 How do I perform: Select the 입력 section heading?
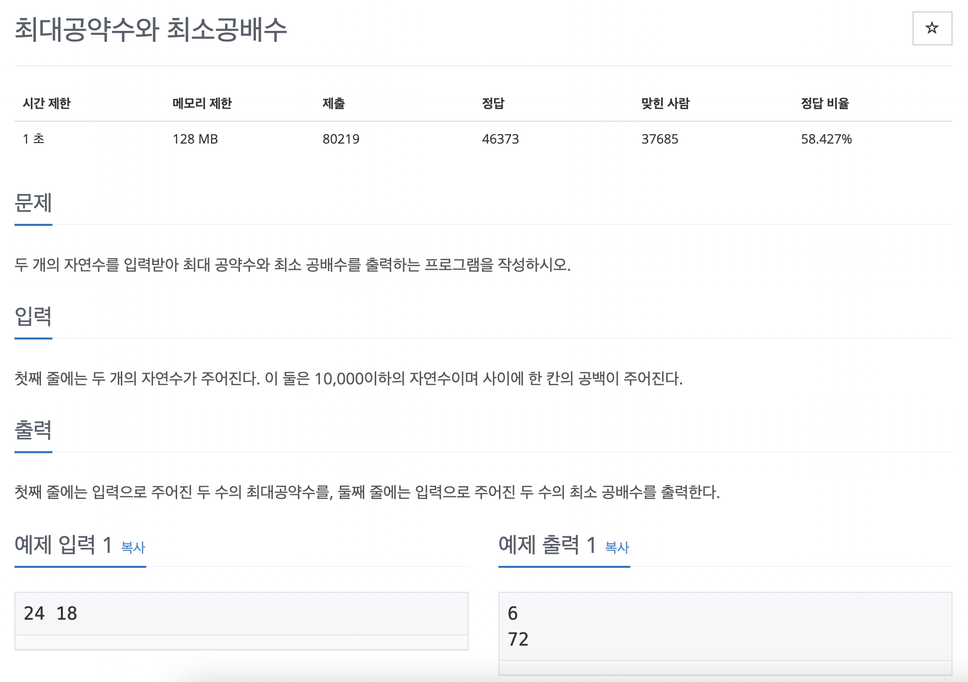pyautogui.click(x=31, y=315)
